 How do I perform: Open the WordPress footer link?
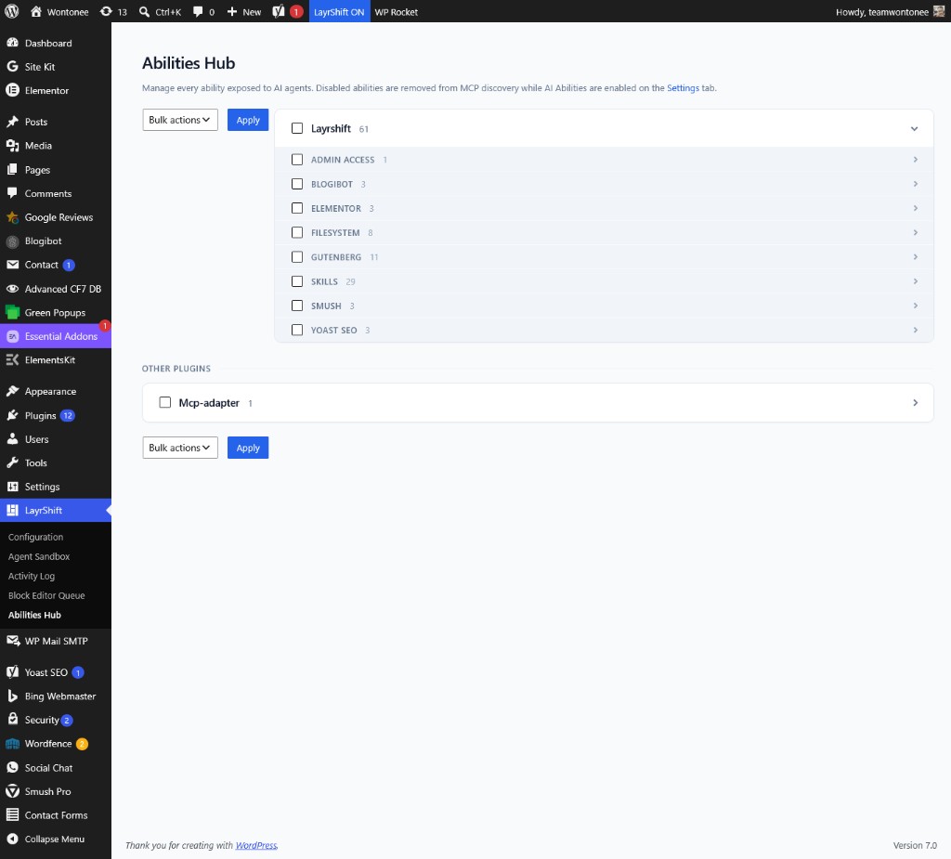click(x=256, y=845)
